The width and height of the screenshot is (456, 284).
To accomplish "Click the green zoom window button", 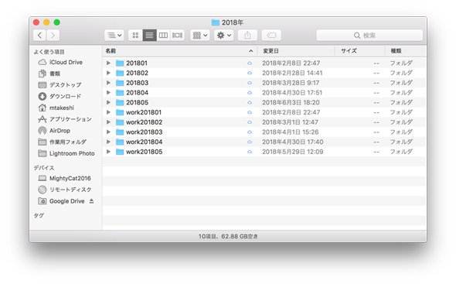I will click(x=57, y=22).
